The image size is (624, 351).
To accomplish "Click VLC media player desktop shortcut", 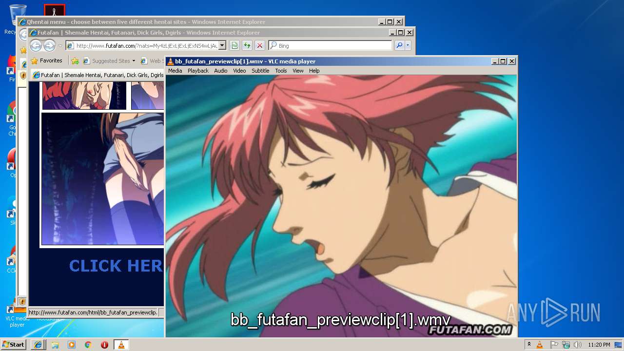I will [x=17, y=316].
